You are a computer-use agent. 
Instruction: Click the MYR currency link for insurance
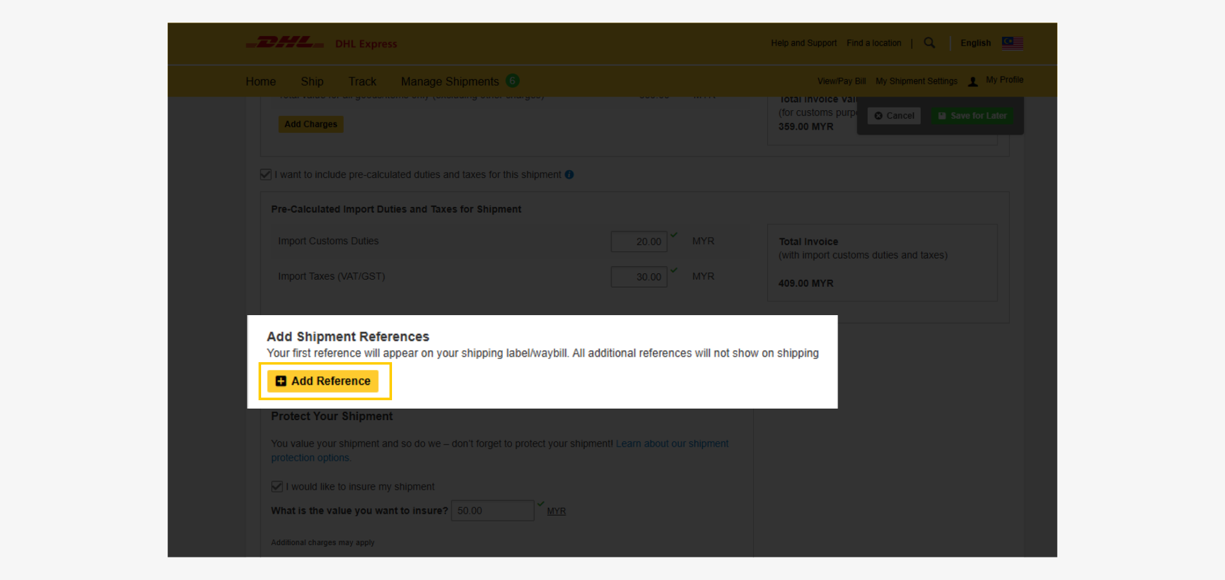tap(556, 511)
